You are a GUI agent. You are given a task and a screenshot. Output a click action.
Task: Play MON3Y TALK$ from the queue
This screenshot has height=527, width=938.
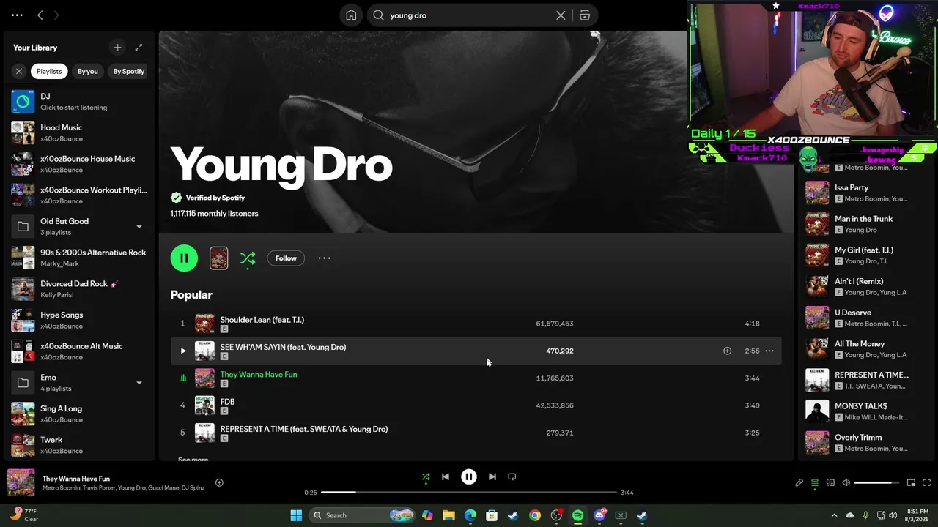[x=866, y=411]
